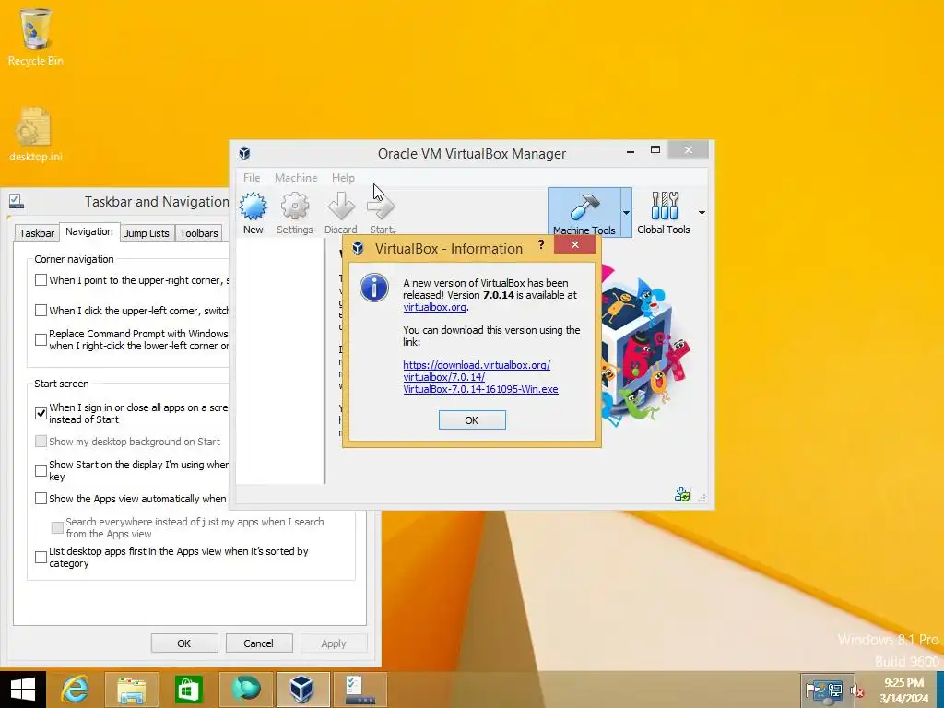Open the Recycle Bin desktop icon
This screenshot has width=944, height=708.
(x=36, y=37)
